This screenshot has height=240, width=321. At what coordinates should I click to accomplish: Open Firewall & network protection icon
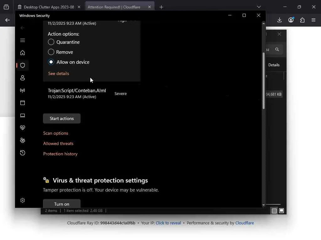23,90
